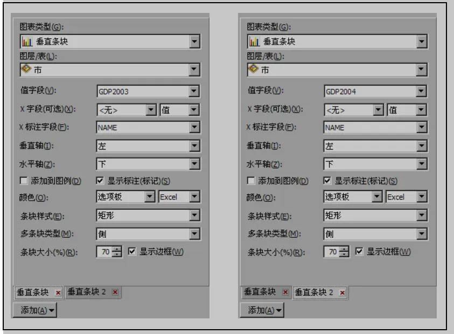Open X field <无> dropdown in right panel
The width and height of the screenshot is (454, 334).
click(x=378, y=110)
